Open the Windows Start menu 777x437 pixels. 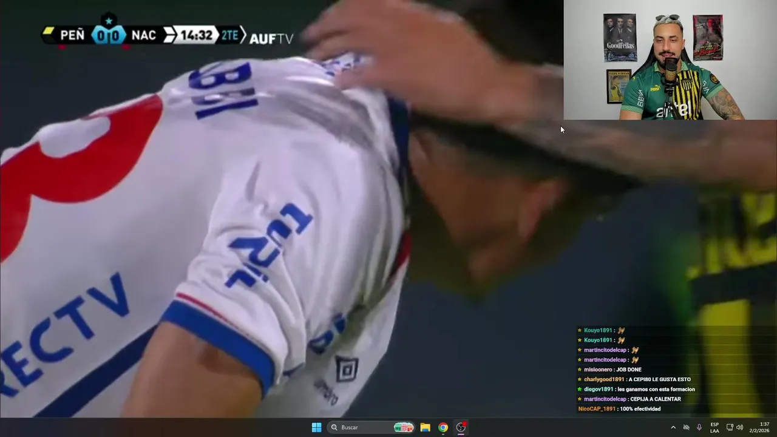[x=316, y=427]
